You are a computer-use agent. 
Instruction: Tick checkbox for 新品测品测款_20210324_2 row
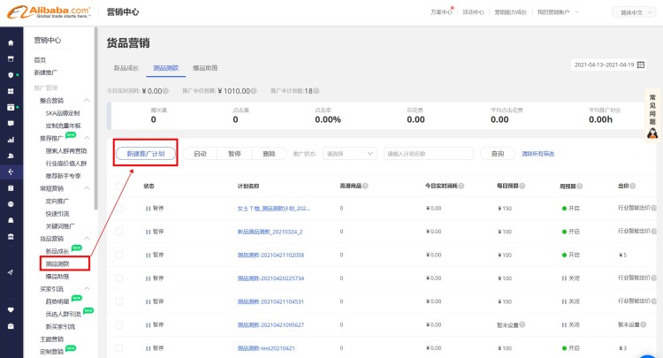pyautogui.click(x=119, y=232)
